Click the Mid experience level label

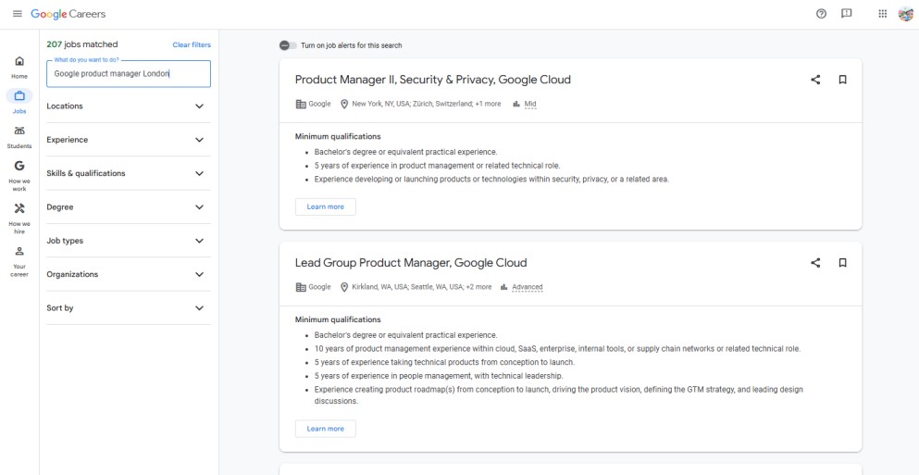(x=530, y=104)
